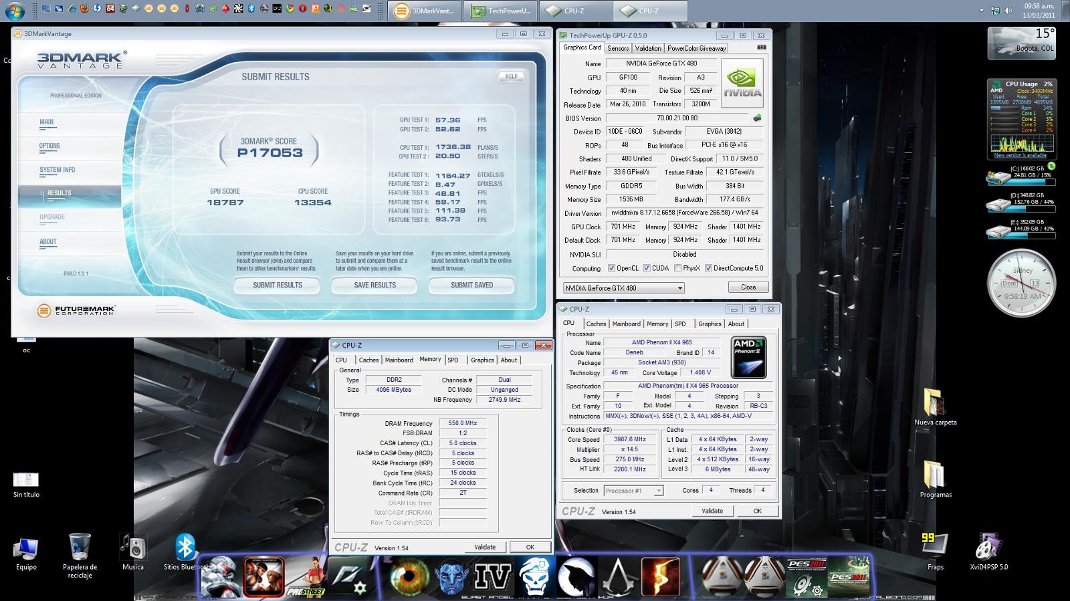The image size is (1070, 601).
Task: Open Equipo desktop icon
Action: pyautogui.click(x=26, y=554)
